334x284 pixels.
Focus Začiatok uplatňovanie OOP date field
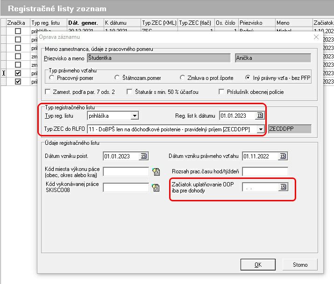[261, 187]
